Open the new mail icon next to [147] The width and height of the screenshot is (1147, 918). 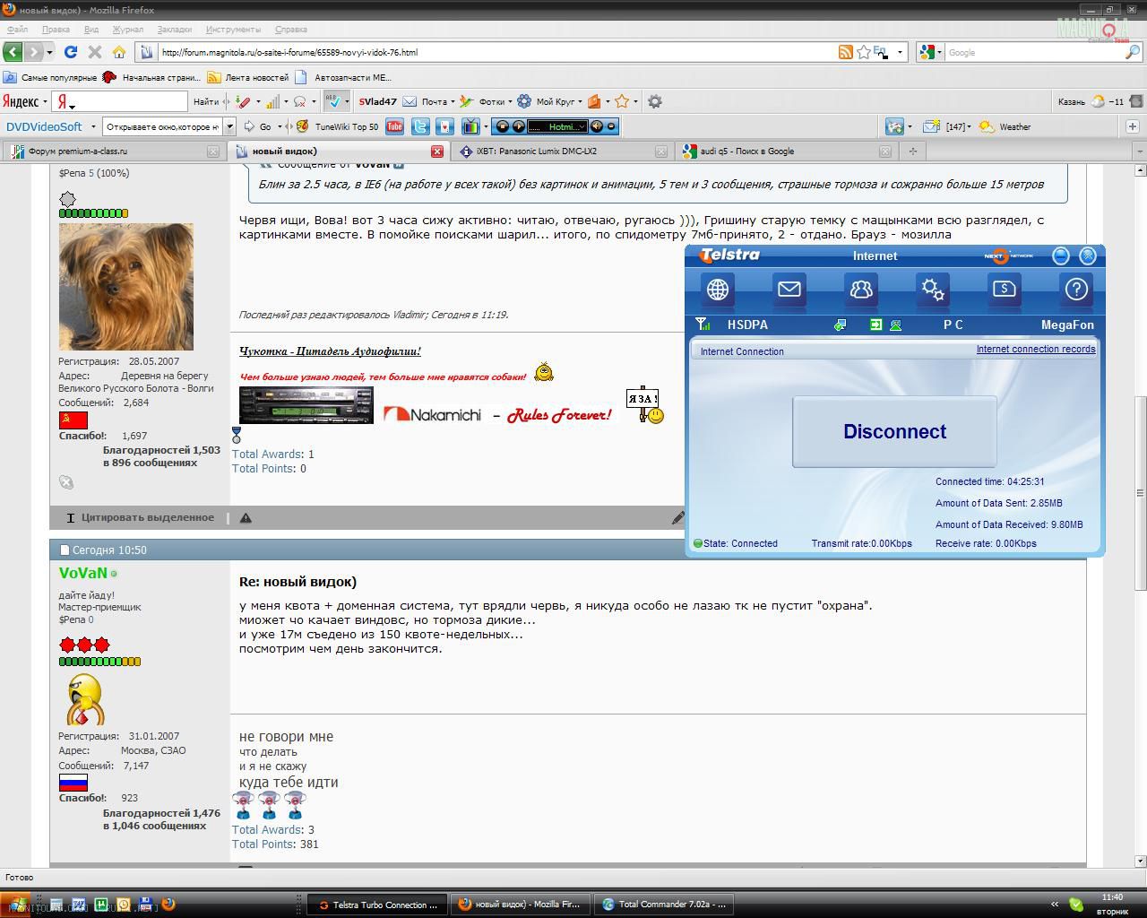pyautogui.click(x=931, y=126)
